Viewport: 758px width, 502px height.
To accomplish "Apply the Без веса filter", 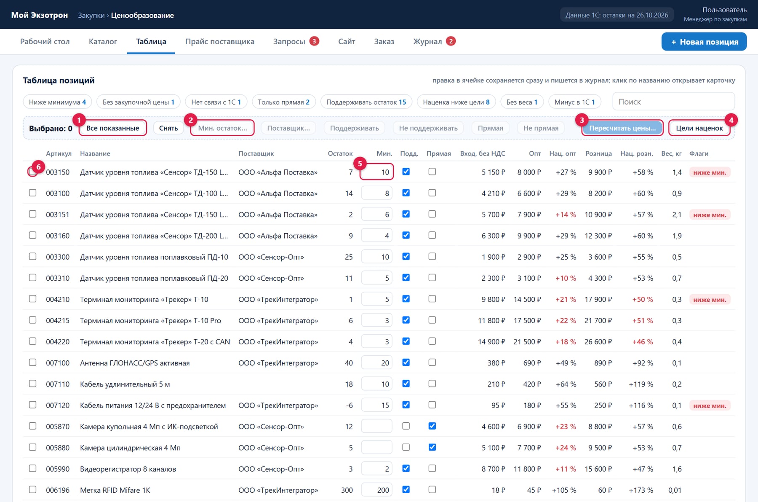I will 522,102.
